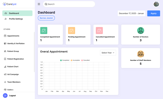
Task: Click the OTHERS section header
Action: [7, 29]
